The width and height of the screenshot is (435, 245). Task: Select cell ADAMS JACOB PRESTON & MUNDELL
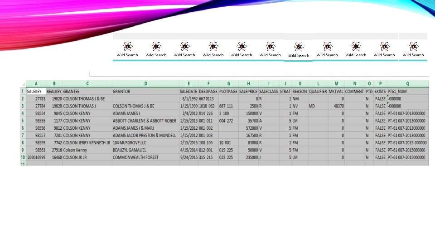(145, 135)
